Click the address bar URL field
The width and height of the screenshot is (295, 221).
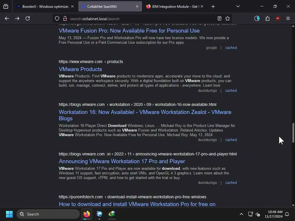click(x=142, y=19)
